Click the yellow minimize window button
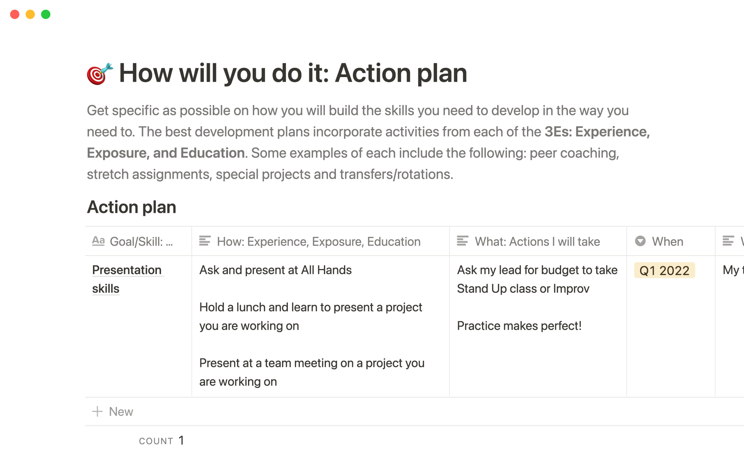The height and width of the screenshot is (465, 744). coord(30,14)
